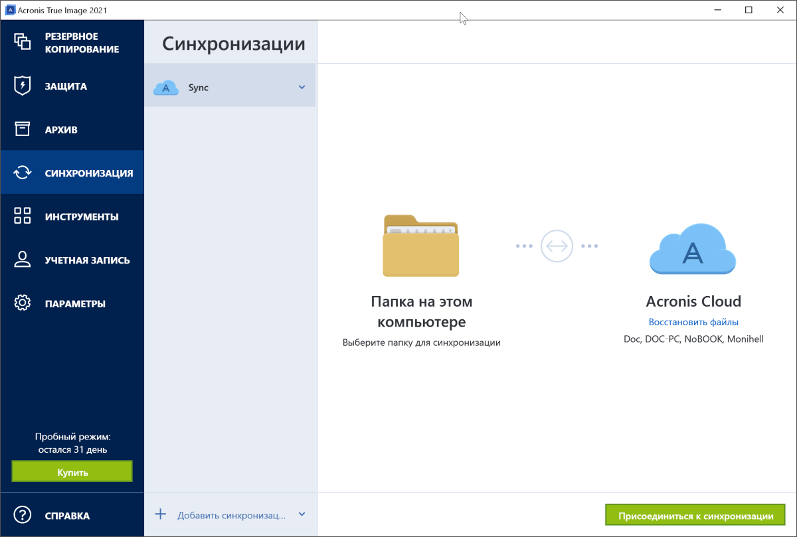Click the device list Doc, DOC-PC, NoBOOK, Monihell
797x537 pixels.
pyautogui.click(x=693, y=339)
